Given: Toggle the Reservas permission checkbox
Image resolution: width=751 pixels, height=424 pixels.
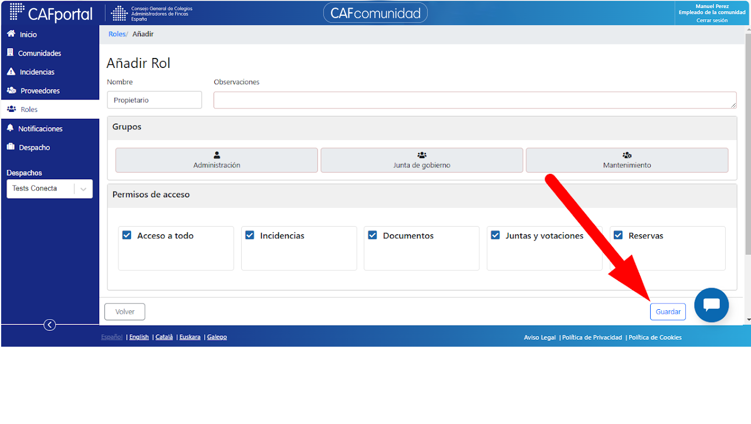Looking at the screenshot, I should (618, 235).
